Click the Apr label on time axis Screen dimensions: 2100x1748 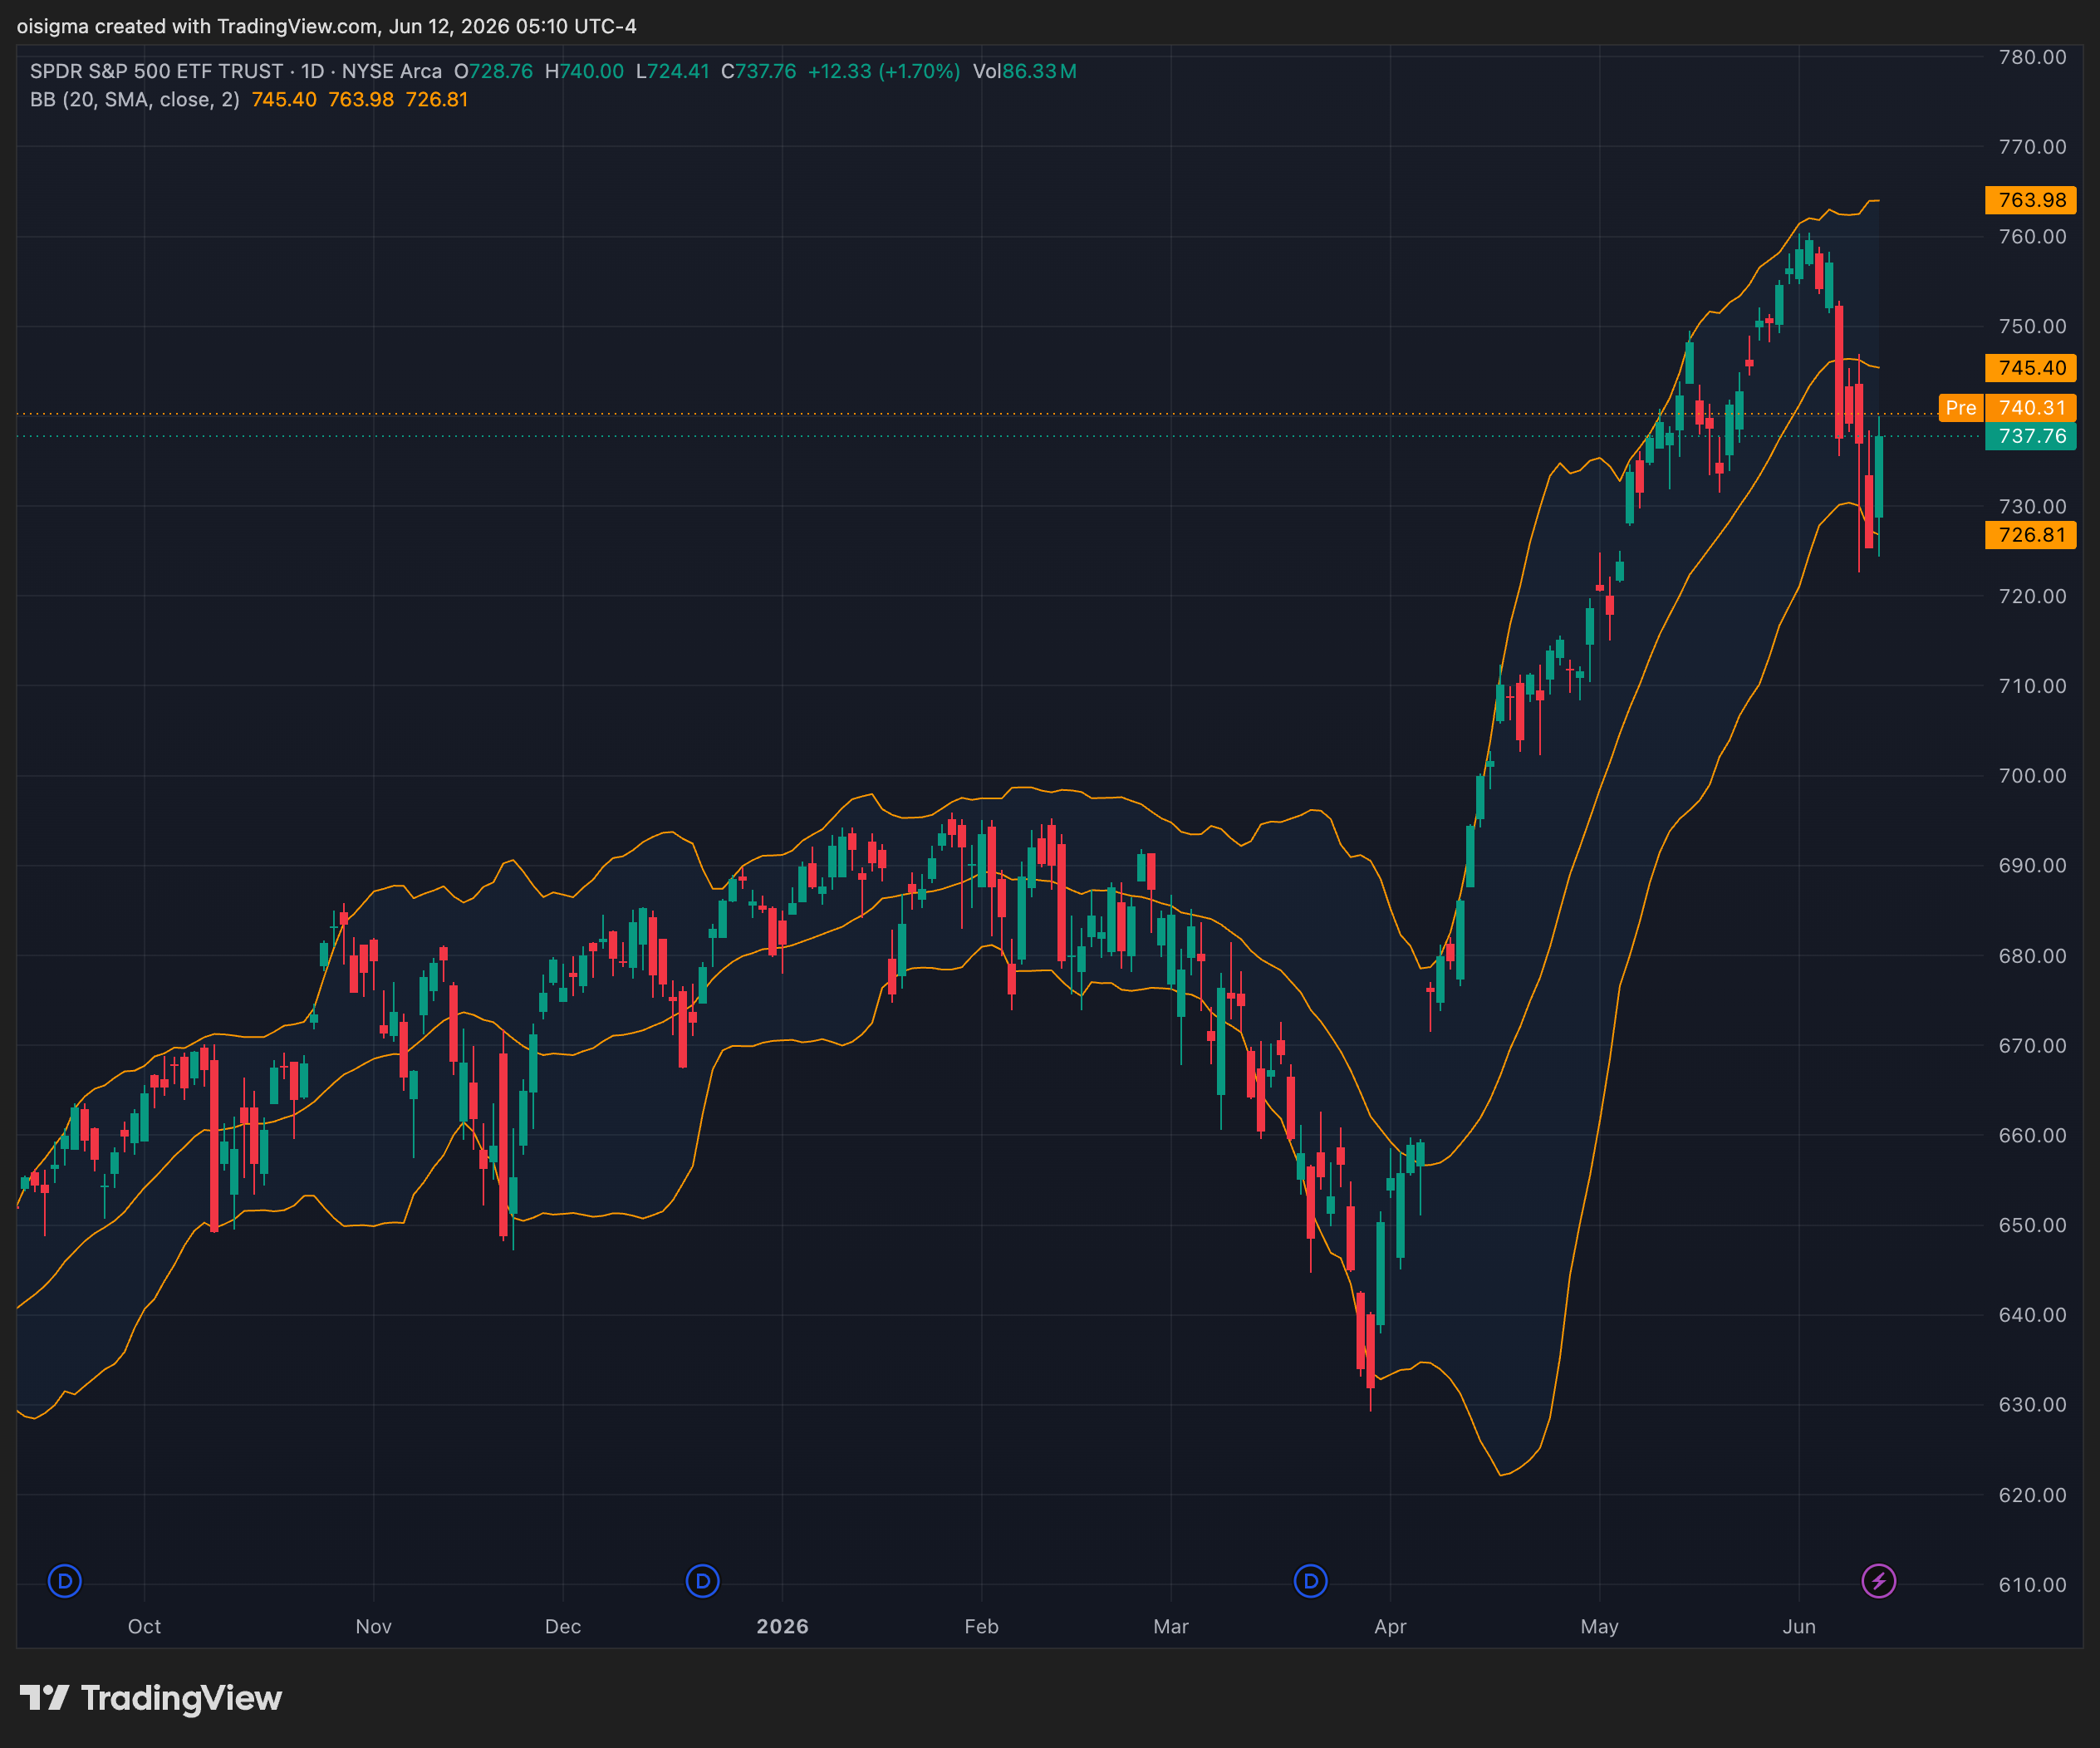1390,1626
